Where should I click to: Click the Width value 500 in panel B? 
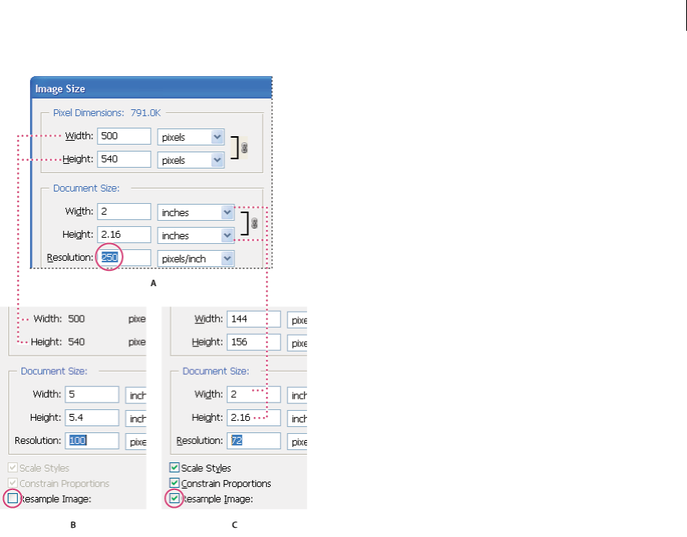76,319
